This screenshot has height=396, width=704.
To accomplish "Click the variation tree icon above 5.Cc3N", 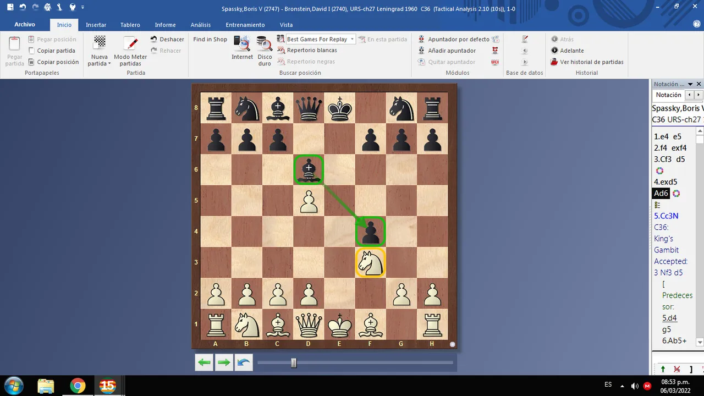I will (x=657, y=205).
